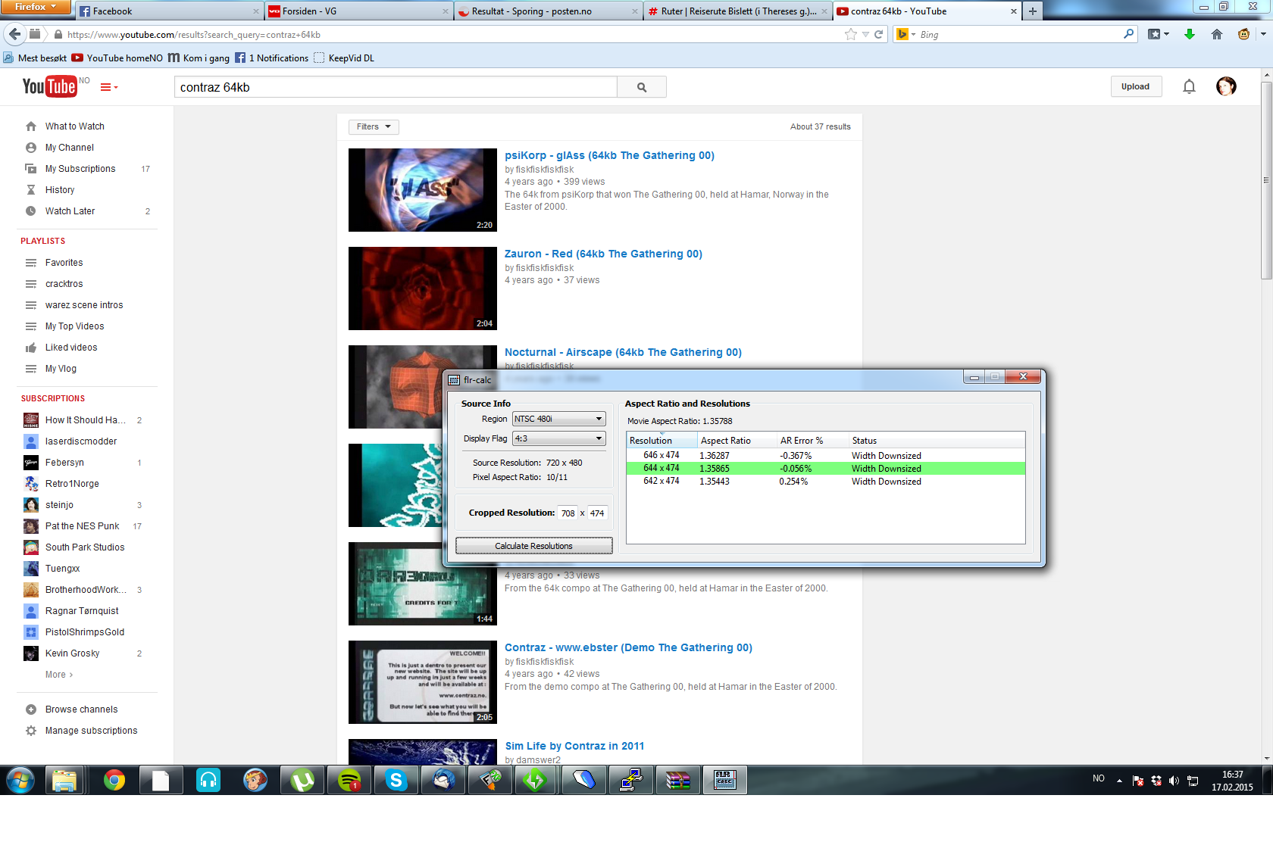Screen dimensions: 1273x842
Task: Open psiKorp - glAss video link
Action: [x=609, y=155]
